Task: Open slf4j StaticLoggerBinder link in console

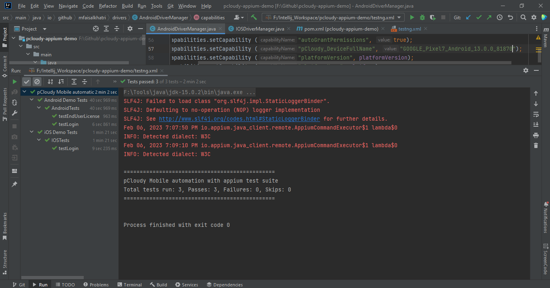Action: [x=240, y=119]
